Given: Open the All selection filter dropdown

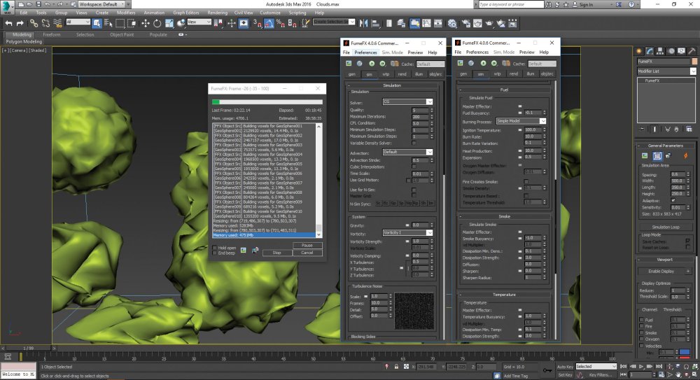Looking at the screenshot, I should coord(78,22).
